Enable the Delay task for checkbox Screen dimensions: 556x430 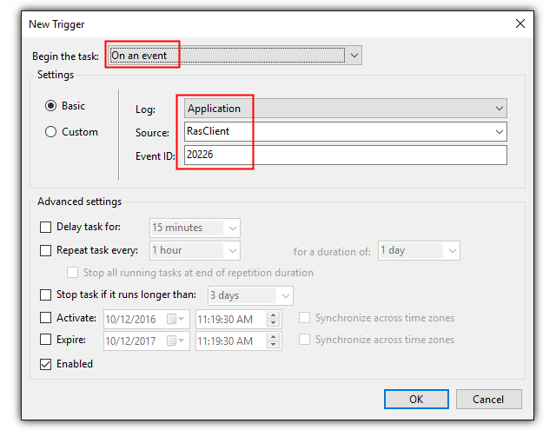click(x=46, y=228)
